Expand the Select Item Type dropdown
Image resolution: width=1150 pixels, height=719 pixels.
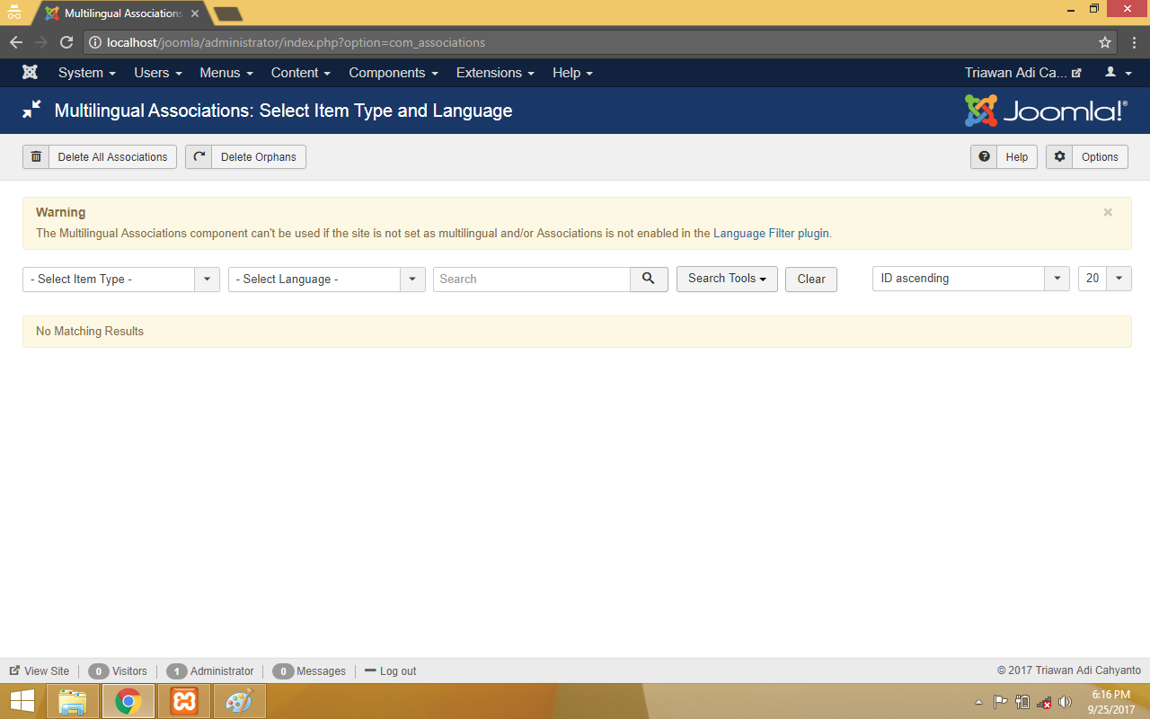pos(120,280)
